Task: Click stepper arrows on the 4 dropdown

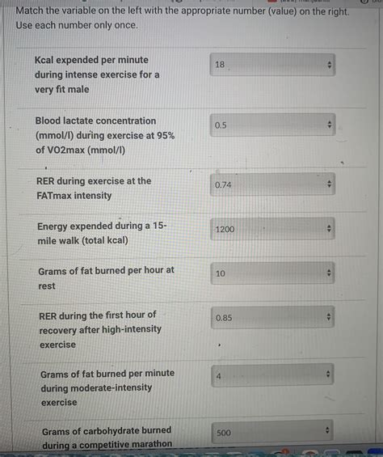Action: pyautogui.click(x=328, y=374)
